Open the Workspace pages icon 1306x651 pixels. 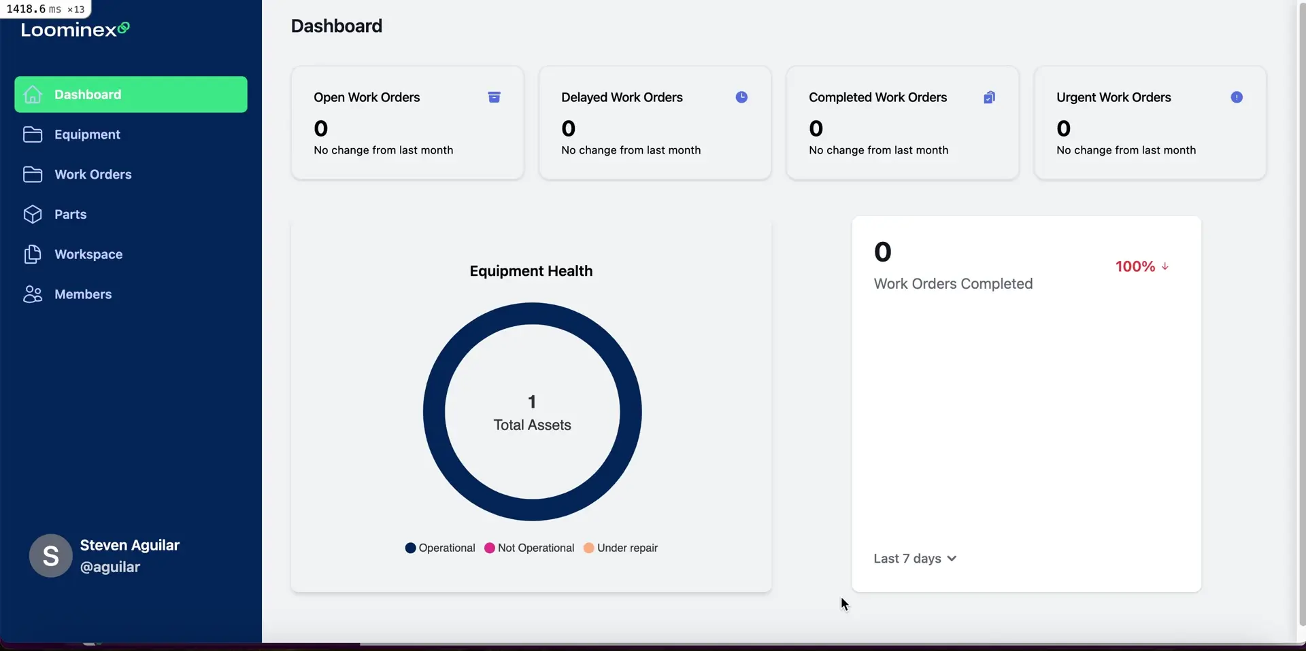coord(32,254)
